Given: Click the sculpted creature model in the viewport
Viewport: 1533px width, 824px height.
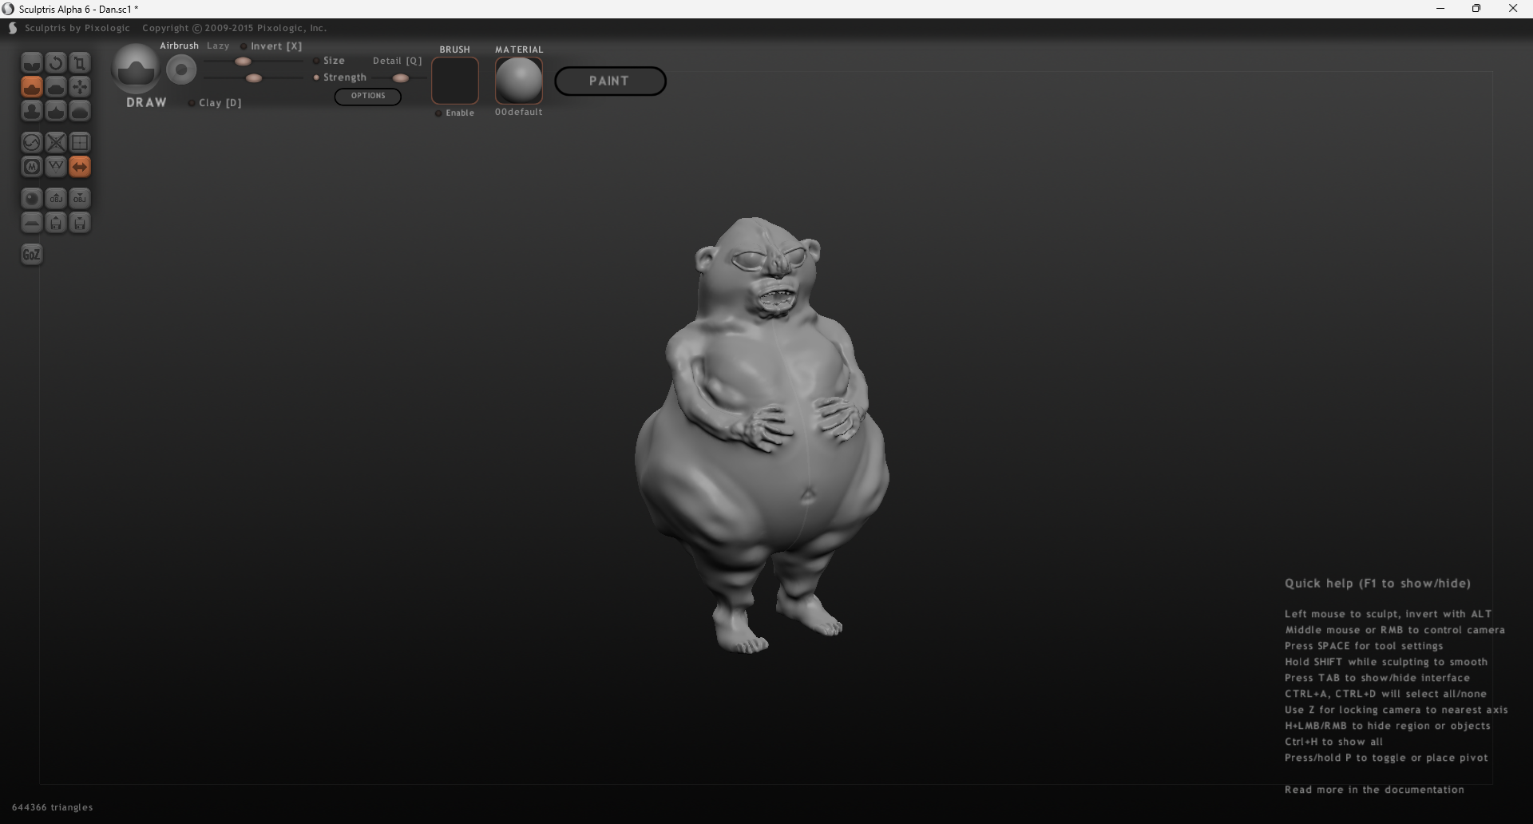Looking at the screenshot, I should [763, 435].
